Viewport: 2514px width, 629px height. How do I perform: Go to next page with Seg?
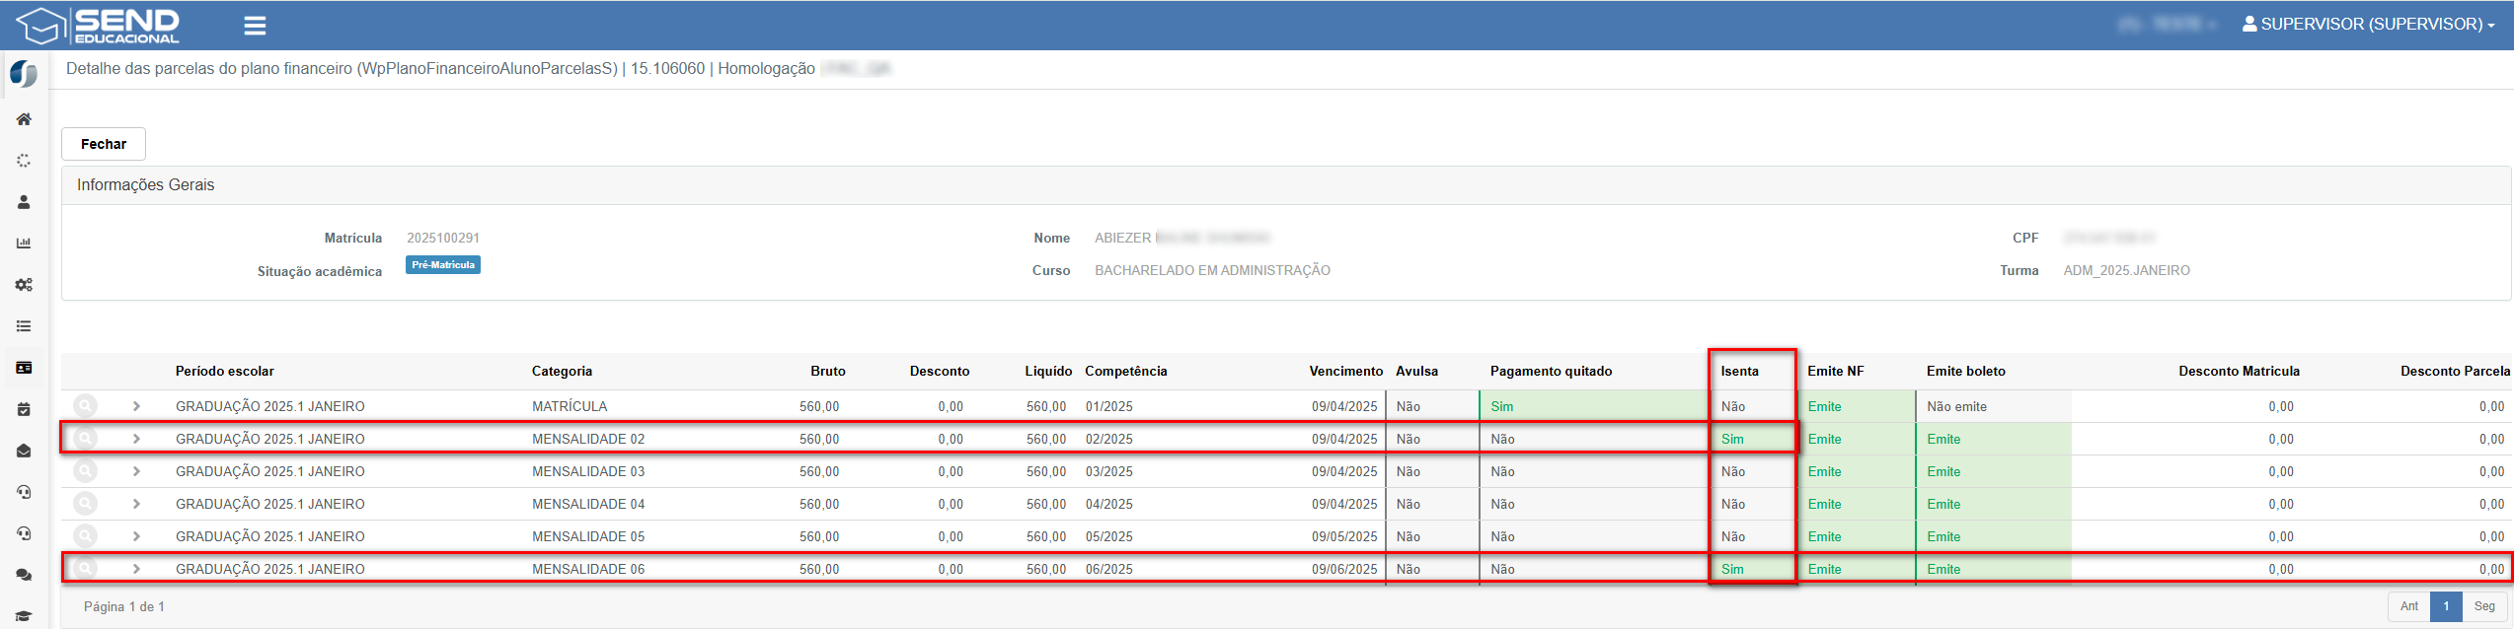[2484, 606]
